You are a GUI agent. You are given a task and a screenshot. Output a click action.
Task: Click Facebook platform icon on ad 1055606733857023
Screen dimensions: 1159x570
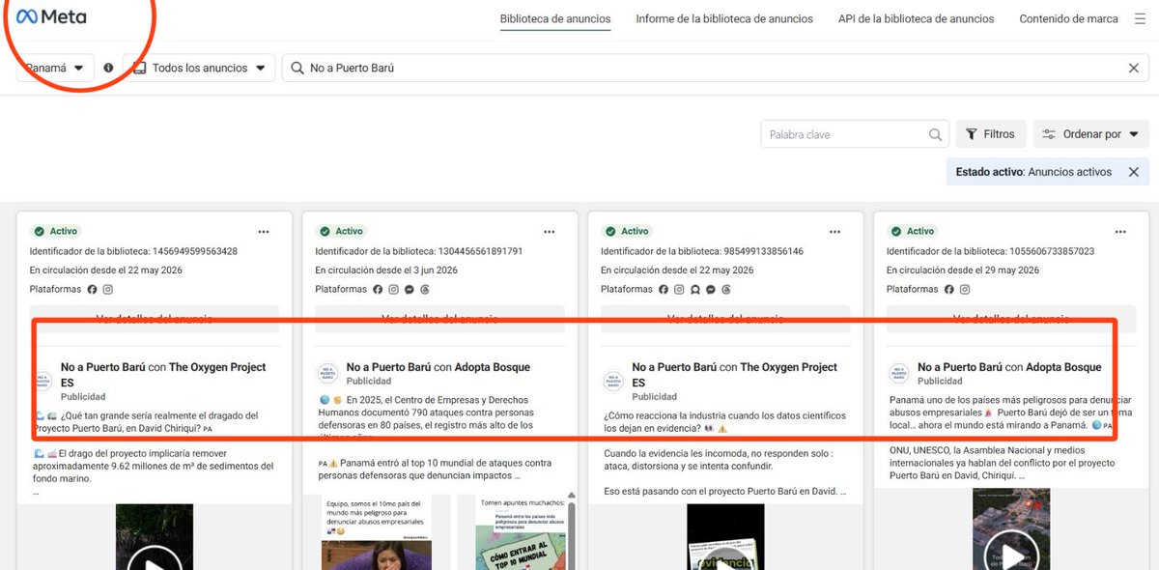[949, 289]
